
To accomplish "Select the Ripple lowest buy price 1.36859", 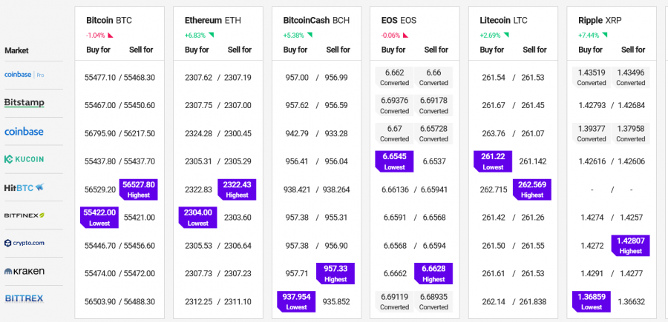I will (592, 301).
